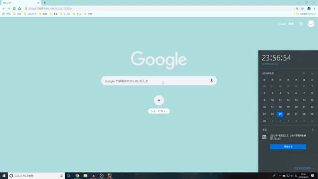
Task: Bookmark this page with the star icon
Action: tap(302, 9)
